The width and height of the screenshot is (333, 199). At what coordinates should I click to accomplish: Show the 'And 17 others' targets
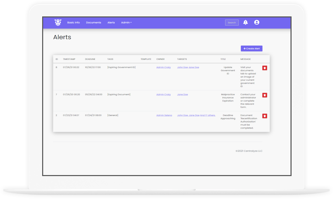(x=208, y=115)
